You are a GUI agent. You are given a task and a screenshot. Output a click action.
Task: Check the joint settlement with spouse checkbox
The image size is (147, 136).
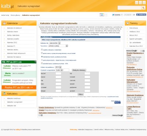[42, 49]
